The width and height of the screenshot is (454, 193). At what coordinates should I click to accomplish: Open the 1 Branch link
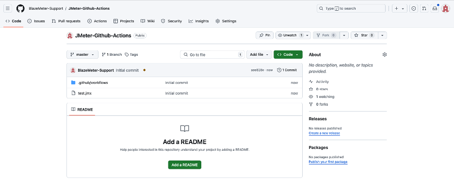[x=112, y=54]
